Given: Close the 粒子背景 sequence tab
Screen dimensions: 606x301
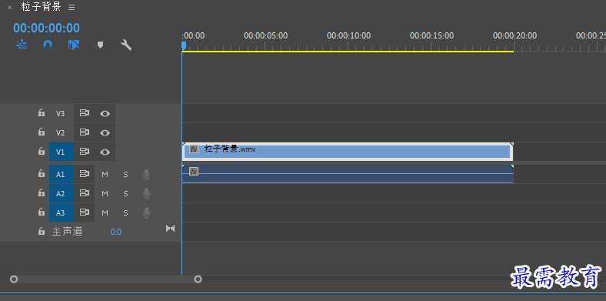Looking at the screenshot, I should [x=10, y=7].
